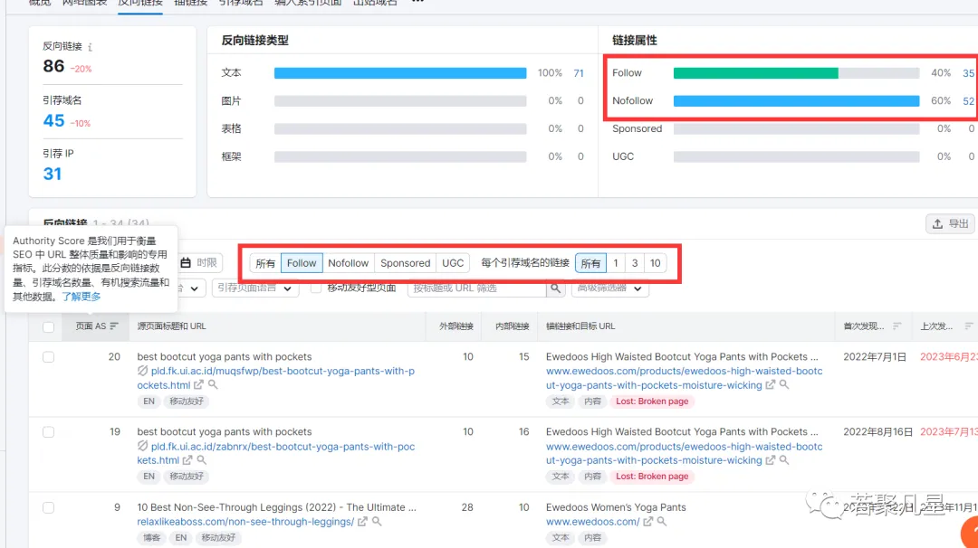Click the 导出 export button
This screenshot has width=978, height=548.
point(951,223)
